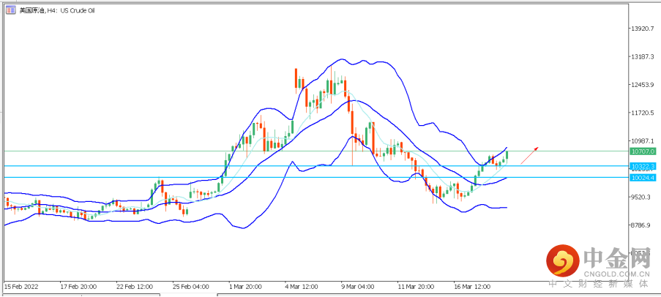Image resolution: width=661 pixels, height=297 pixels.
Task: Click the chart window icon beside the title
Action: 10,10
